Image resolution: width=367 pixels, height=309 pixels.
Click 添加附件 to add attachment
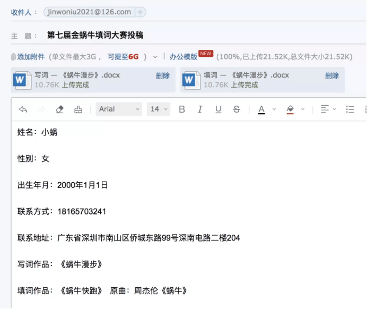[31, 57]
